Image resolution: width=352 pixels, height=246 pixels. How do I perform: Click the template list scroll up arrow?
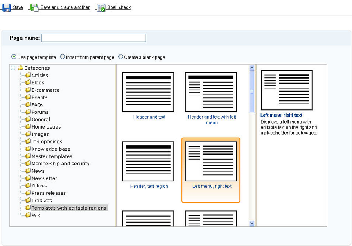(x=252, y=68)
